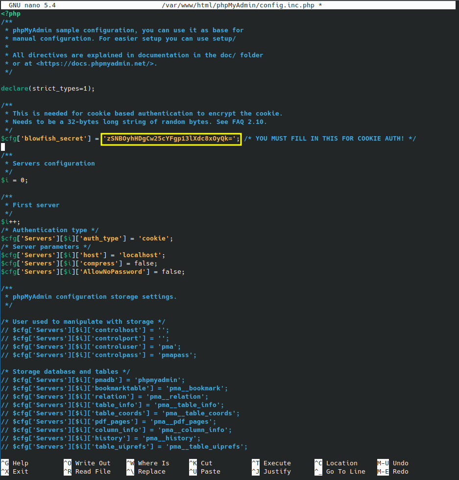Click the commented table_uiprefs line
This screenshot has width=459, height=480.
124,447
